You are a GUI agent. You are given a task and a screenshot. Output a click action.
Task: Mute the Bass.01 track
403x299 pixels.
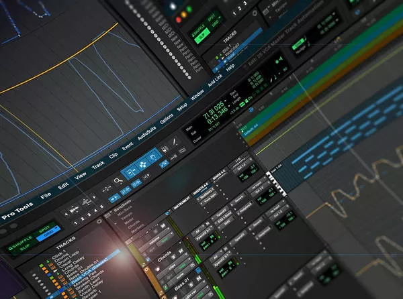pyautogui.click(x=199, y=278)
